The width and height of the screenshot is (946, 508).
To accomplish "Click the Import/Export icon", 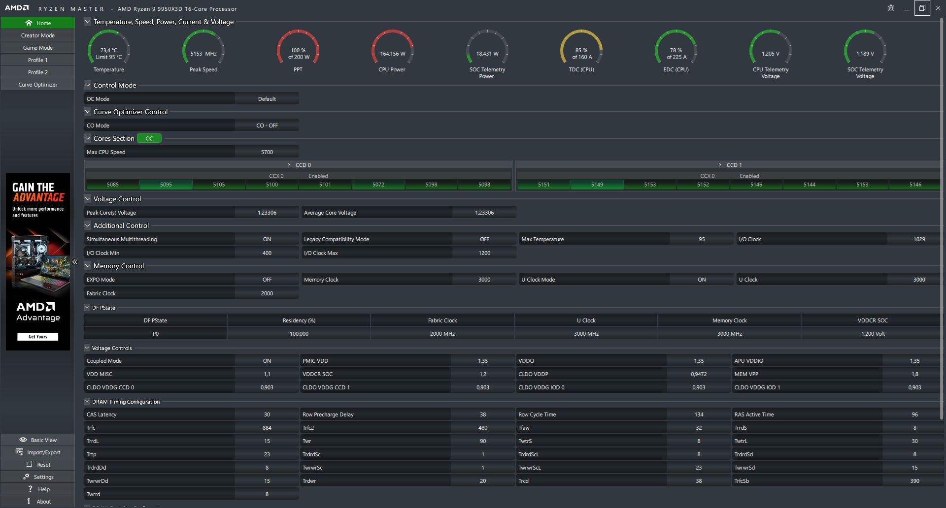I will point(20,452).
